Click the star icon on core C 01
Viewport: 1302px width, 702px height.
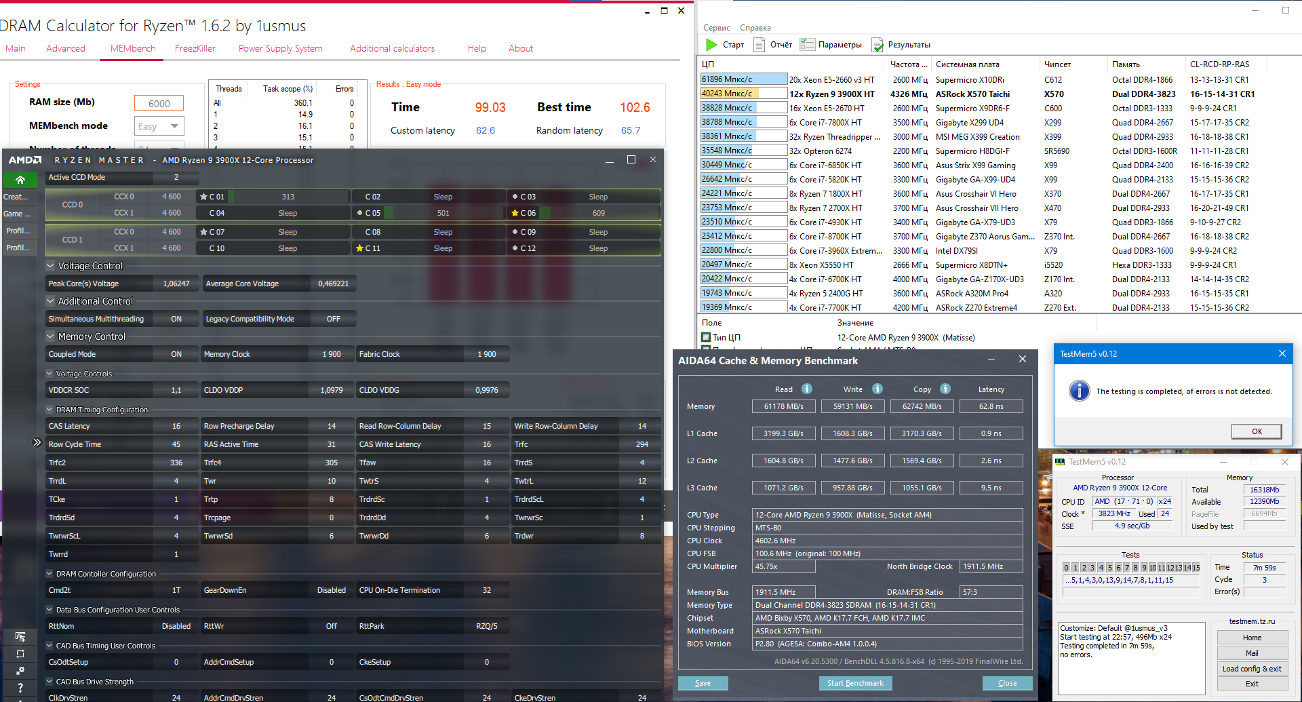(203, 197)
